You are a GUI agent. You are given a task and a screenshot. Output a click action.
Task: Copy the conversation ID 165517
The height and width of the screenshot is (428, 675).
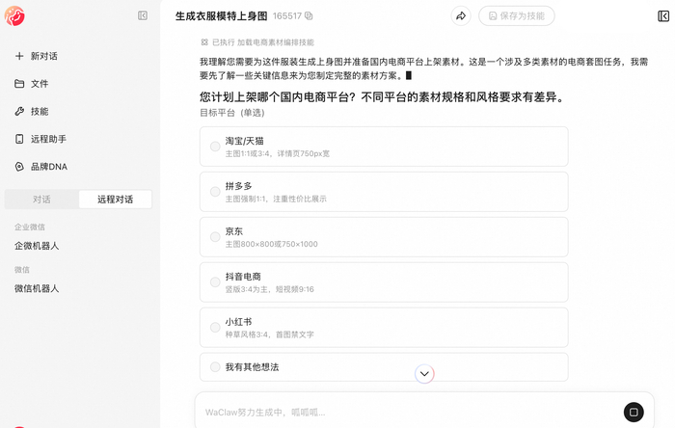click(x=309, y=16)
